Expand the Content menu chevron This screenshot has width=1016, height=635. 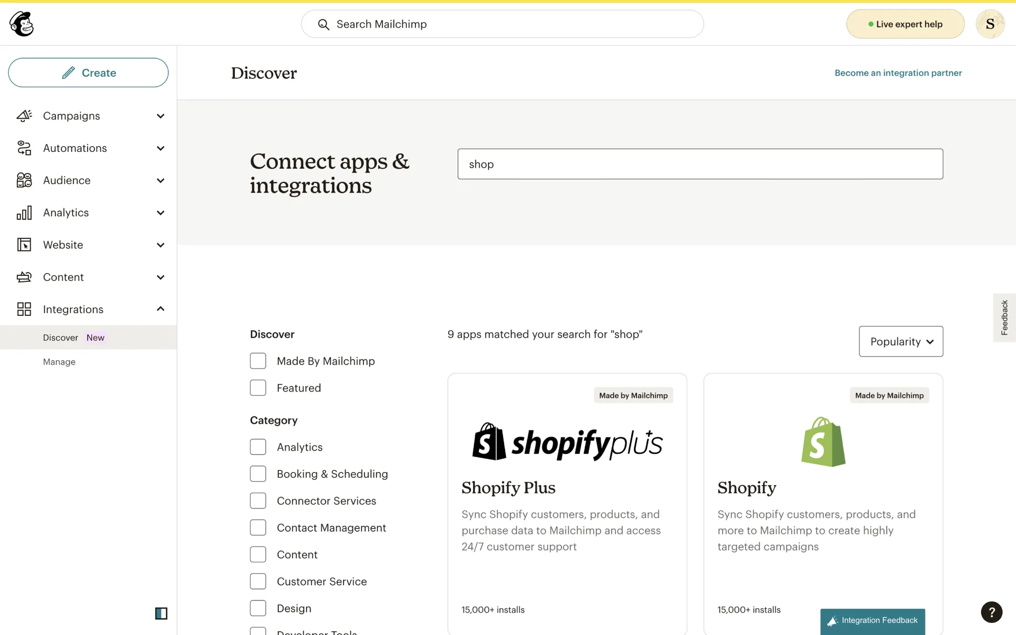(160, 277)
